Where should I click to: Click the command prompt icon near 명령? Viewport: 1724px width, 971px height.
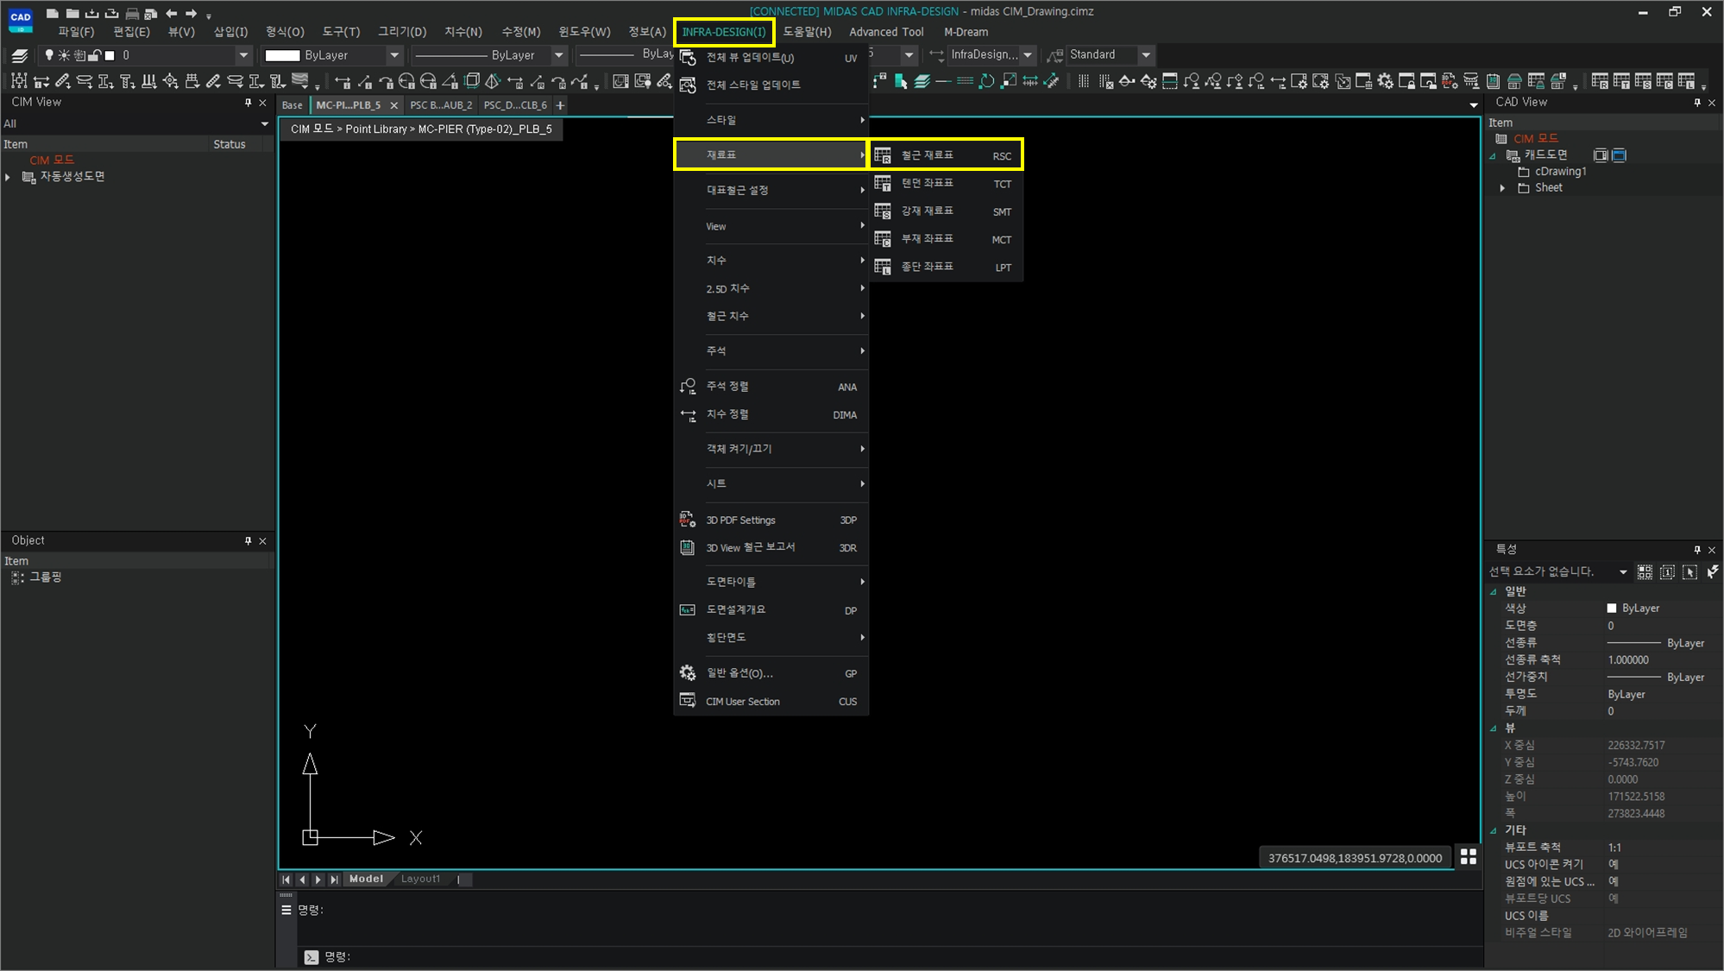click(x=311, y=957)
